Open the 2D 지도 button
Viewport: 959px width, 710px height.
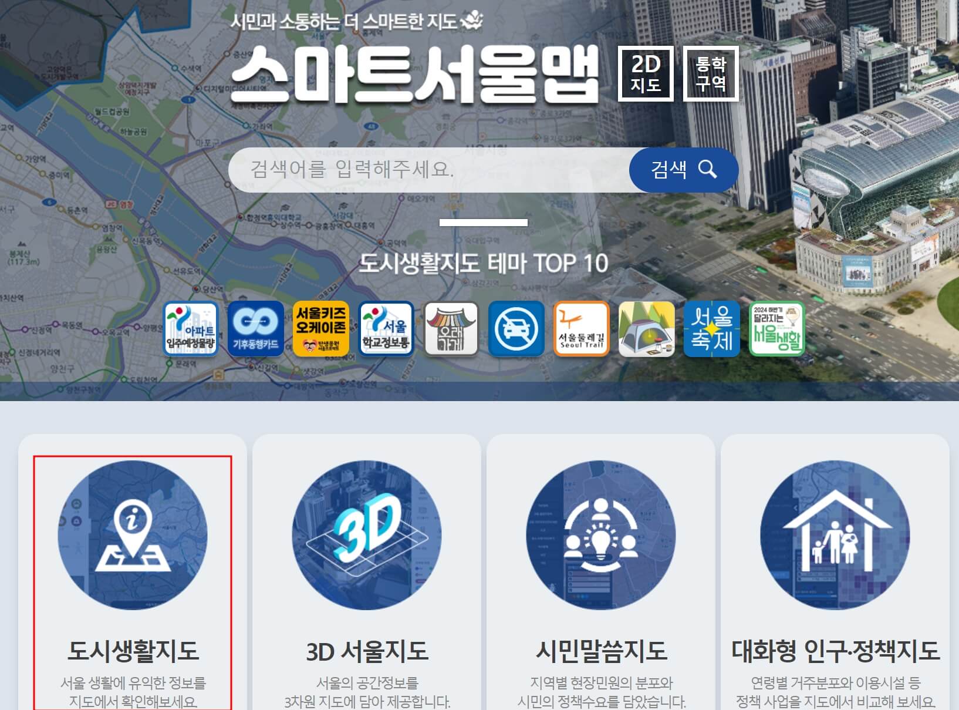(x=646, y=73)
